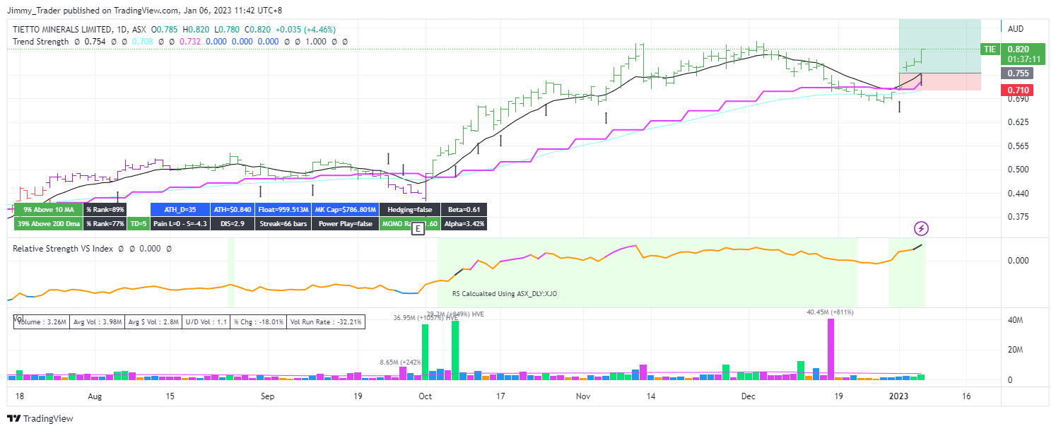Click the red long-position stop zone
Image resolution: width=1056 pixels, height=431 pixels.
click(940, 81)
